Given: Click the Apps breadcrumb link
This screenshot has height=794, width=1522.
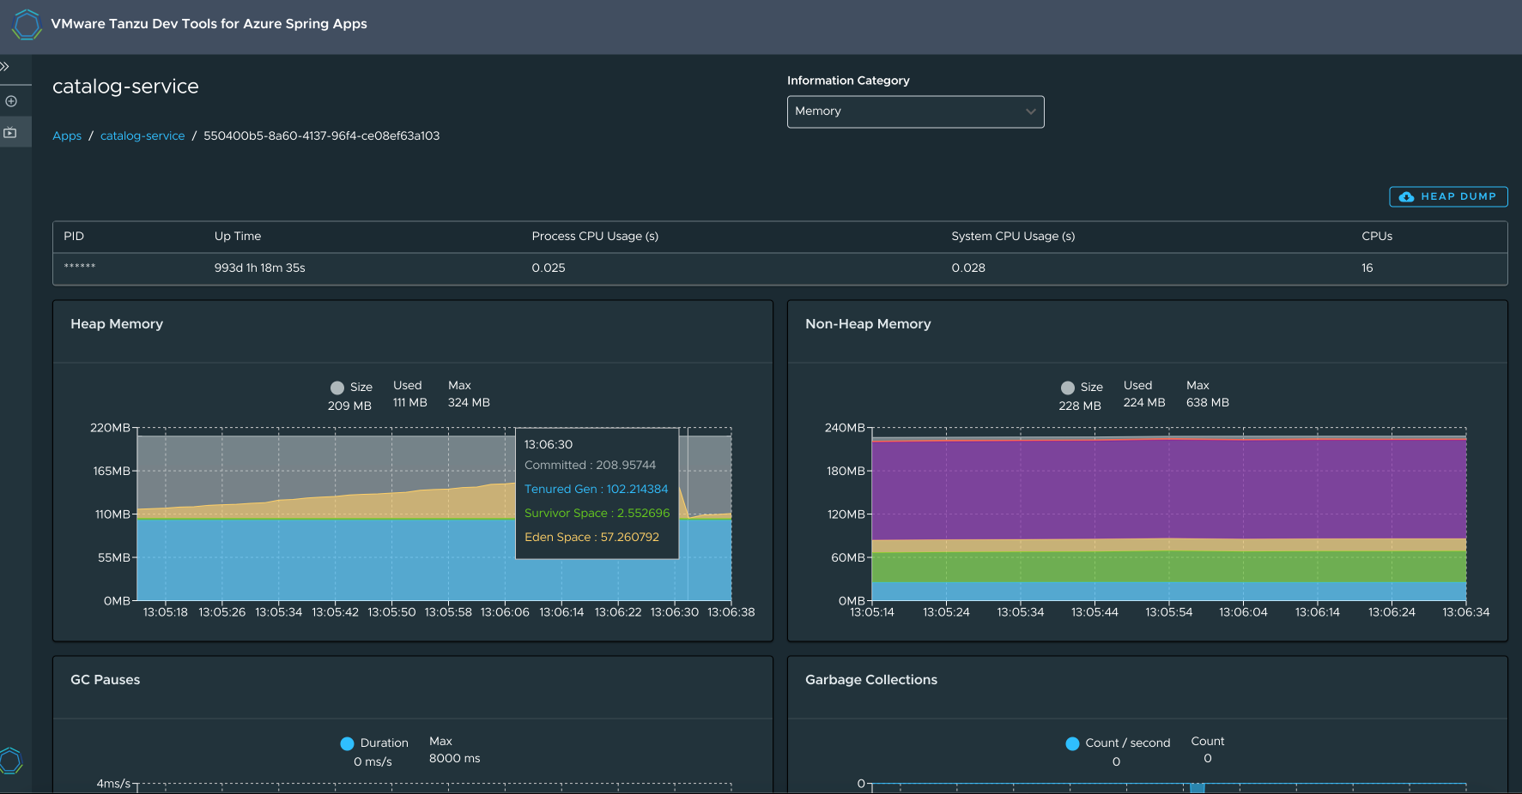Looking at the screenshot, I should (x=67, y=135).
